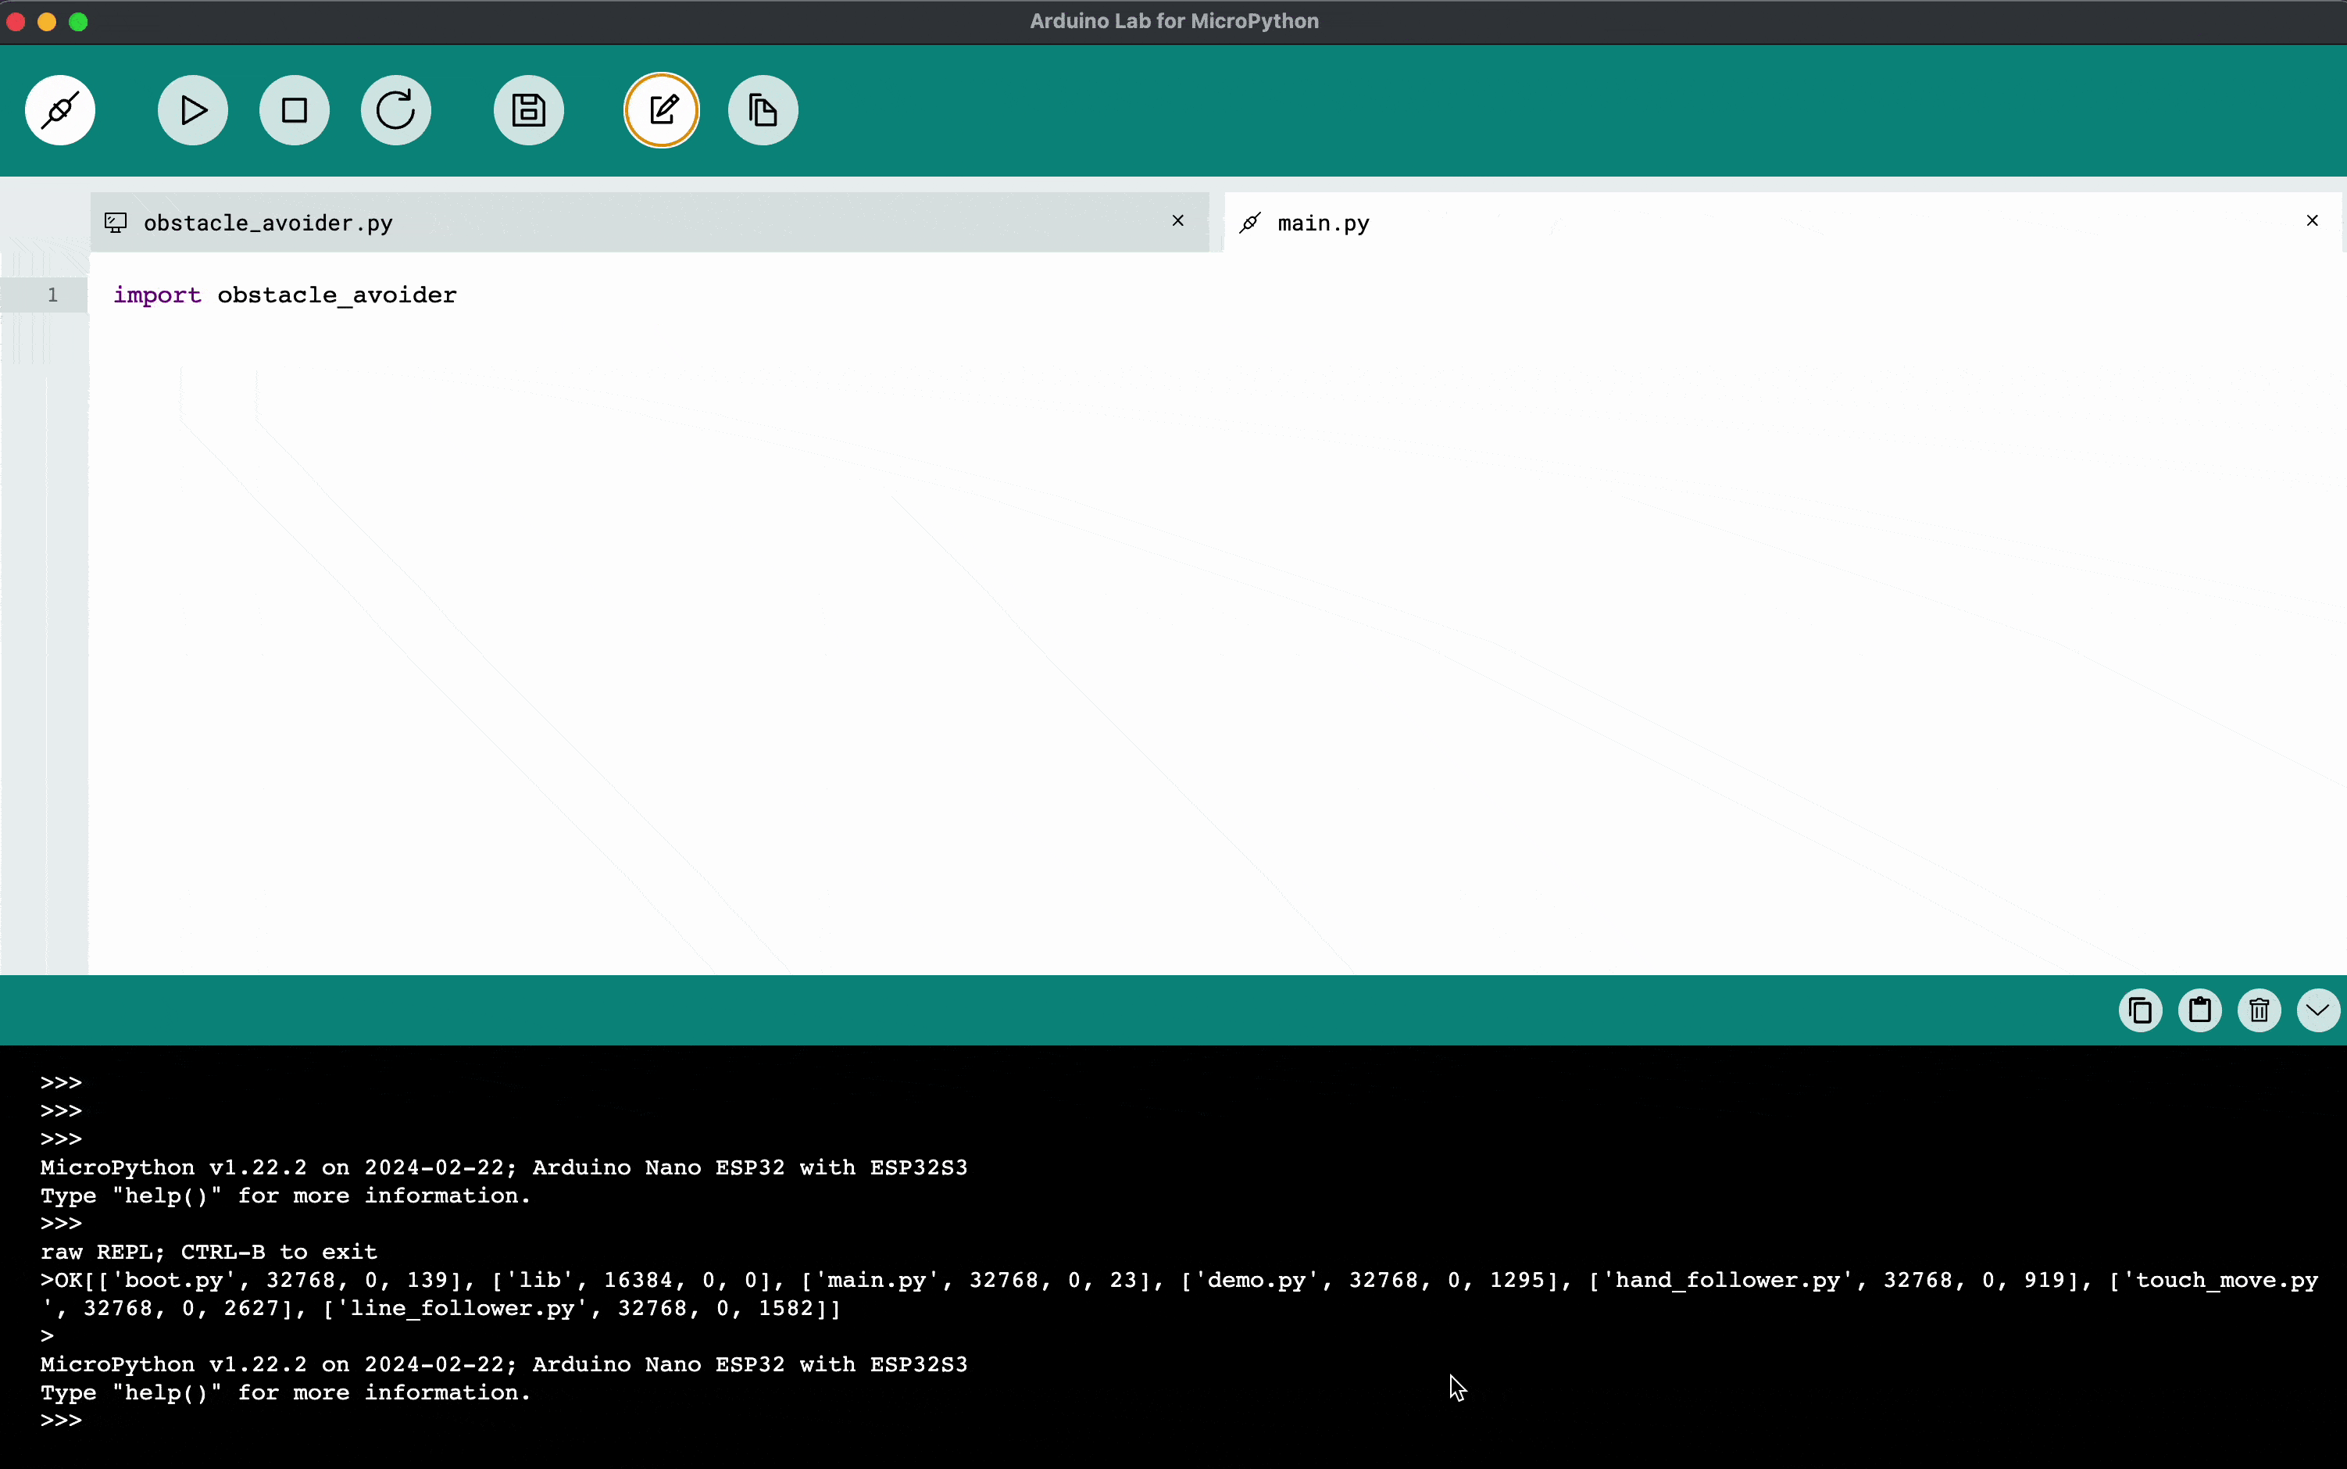The width and height of the screenshot is (2347, 1469).
Task: Click the Connect/Disconnect board plug icon
Action: click(60, 110)
